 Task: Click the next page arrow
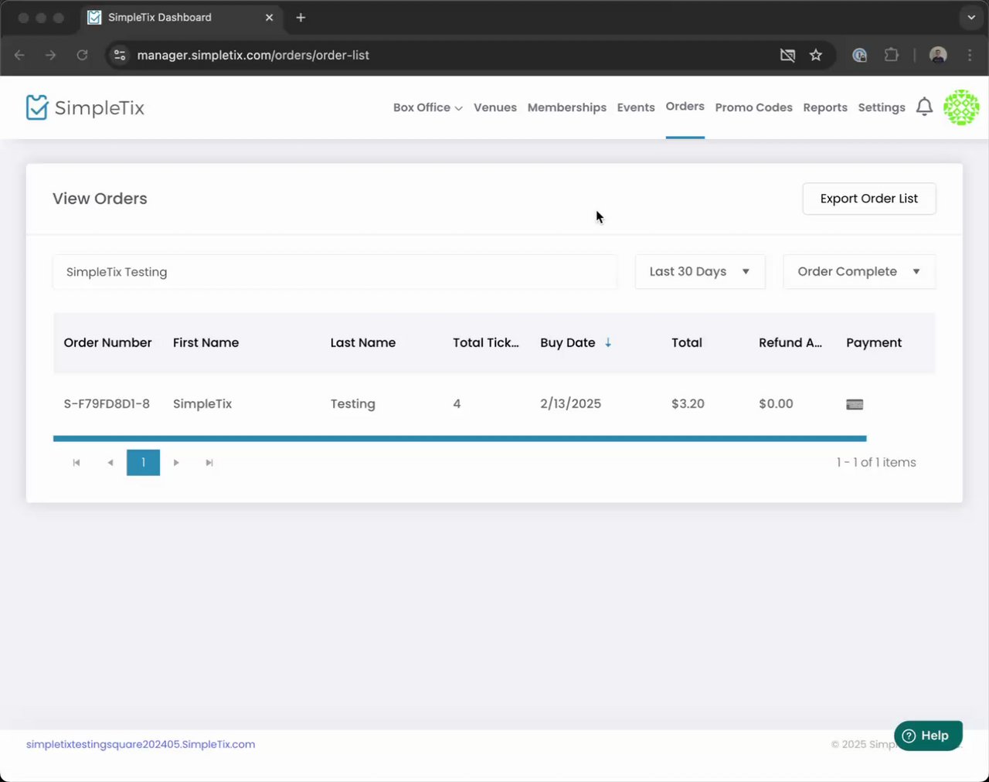pyautogui.click(x=176, y=463)
